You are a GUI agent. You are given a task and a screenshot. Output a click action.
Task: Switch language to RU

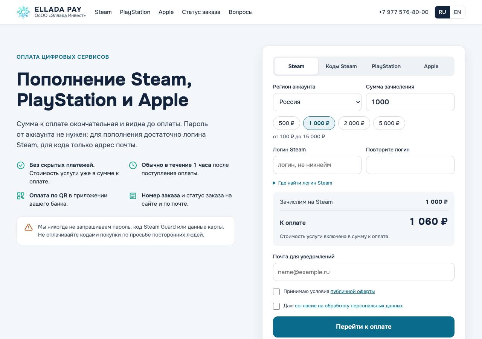tap(442, 12)
